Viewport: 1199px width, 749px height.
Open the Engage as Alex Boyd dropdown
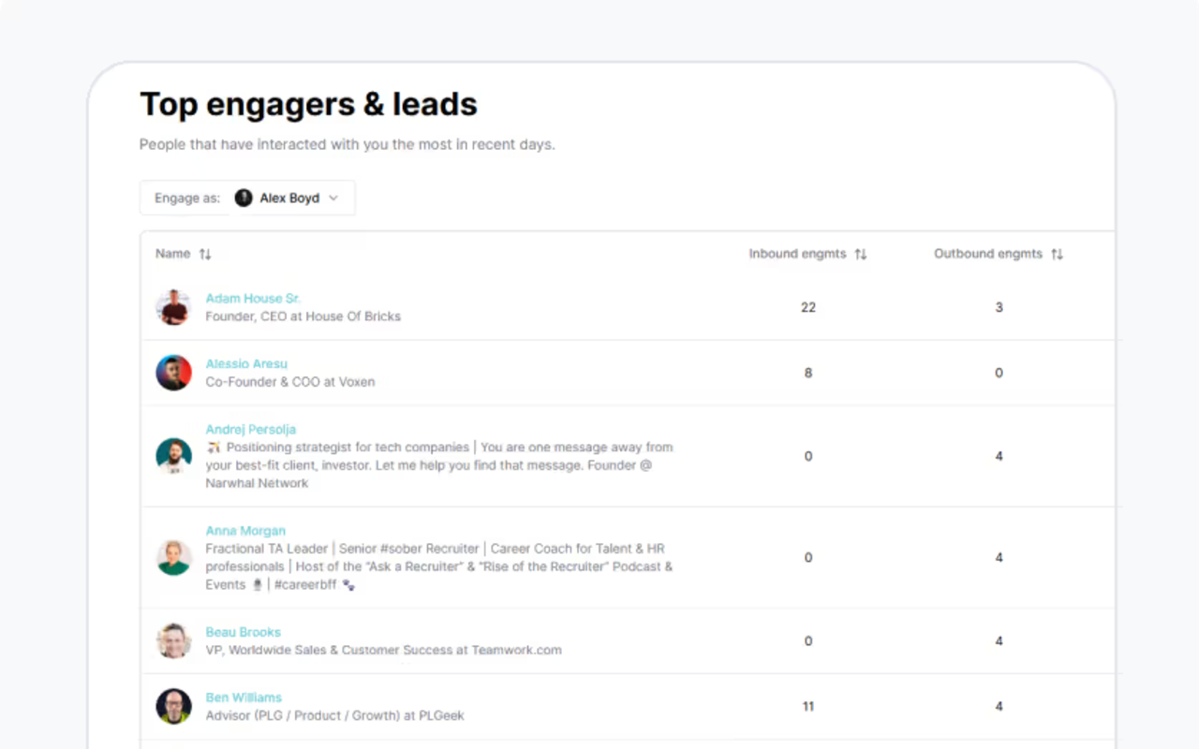tap(247, 198)
